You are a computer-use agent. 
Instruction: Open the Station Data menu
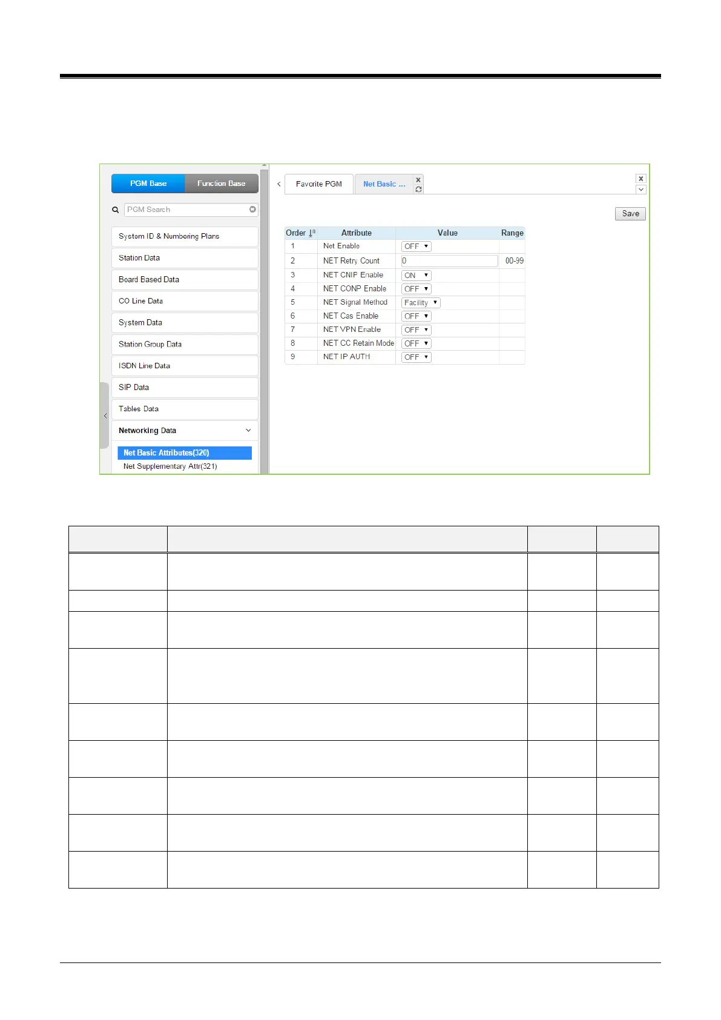pos(185,258)
